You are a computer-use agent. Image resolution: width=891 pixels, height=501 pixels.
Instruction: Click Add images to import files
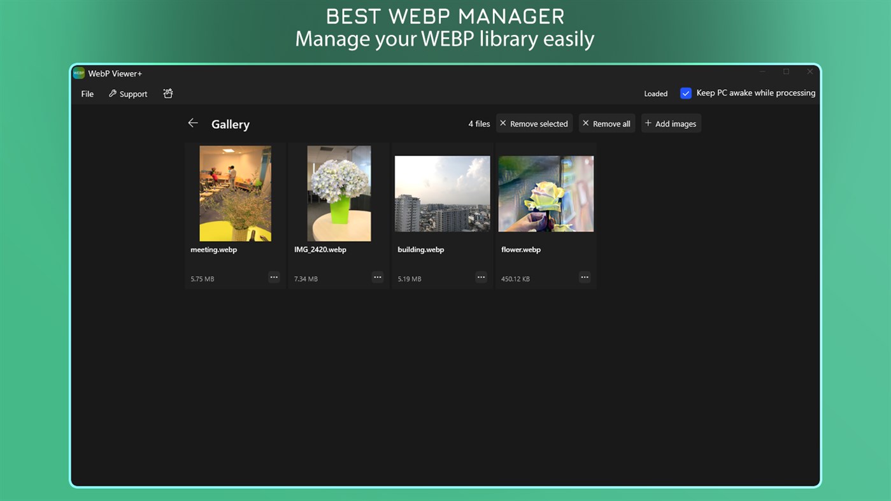(x=671, y=123)
